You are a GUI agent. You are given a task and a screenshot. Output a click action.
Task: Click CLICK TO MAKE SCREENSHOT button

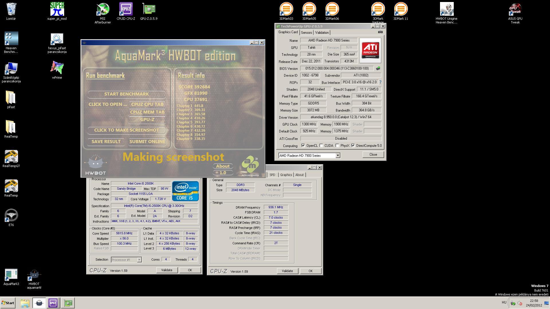[126, 130]
